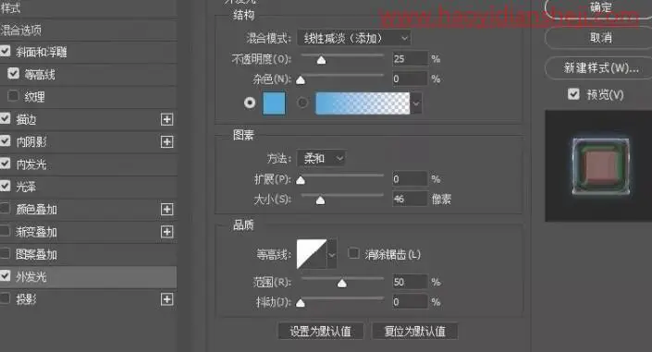The height and width of the screenshot is (352, 652).
Task: Open the 等高线 contour picker arrow
Action: [x=332, y=254]
